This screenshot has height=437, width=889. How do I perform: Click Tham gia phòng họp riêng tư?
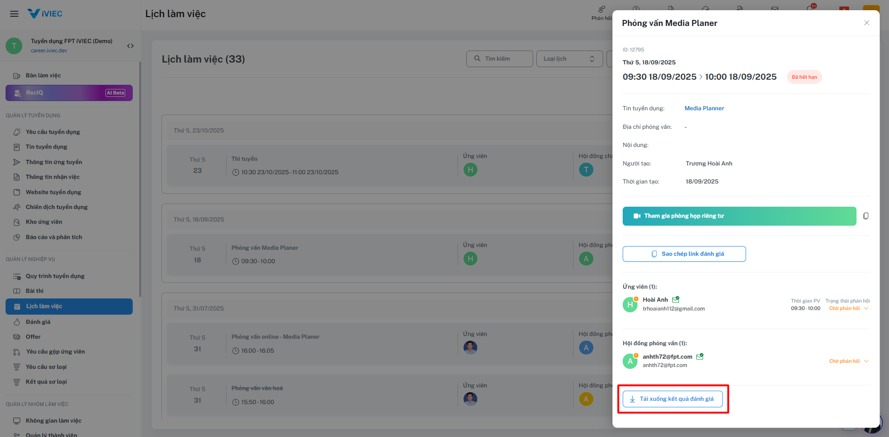click(x=739, y=216)
